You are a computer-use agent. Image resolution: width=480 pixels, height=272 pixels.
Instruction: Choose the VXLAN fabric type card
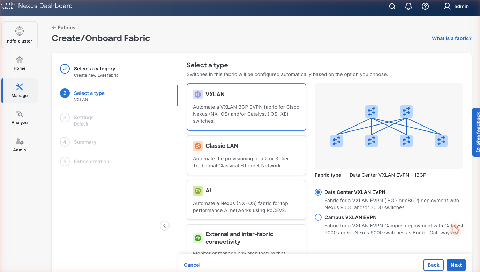[246, 107]
